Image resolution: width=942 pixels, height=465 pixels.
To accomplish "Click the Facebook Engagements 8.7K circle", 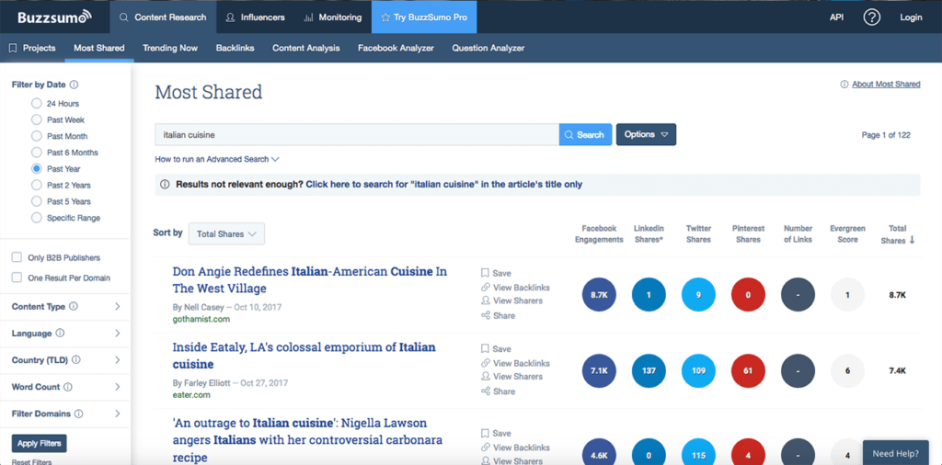I will [599, 295].
